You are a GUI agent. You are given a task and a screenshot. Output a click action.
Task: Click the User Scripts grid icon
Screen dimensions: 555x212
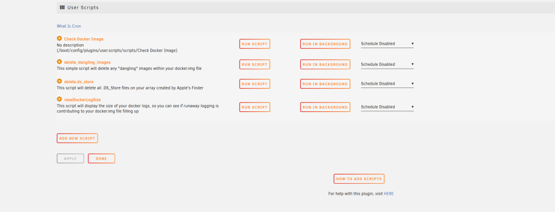(x=62, y=7)
